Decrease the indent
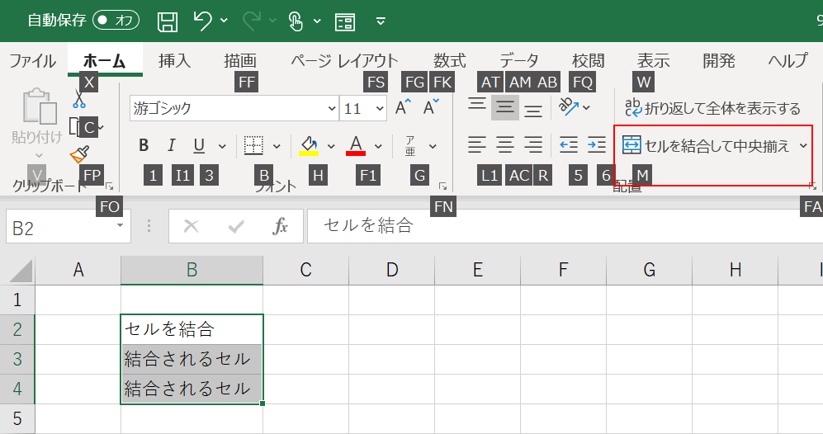Viewport: 823px width, 434px height. click(569, 145)
